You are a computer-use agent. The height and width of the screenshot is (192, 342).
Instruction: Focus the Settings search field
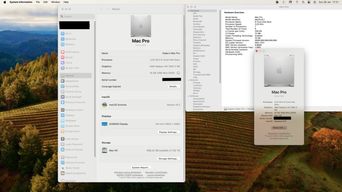[x=77, y=16]
